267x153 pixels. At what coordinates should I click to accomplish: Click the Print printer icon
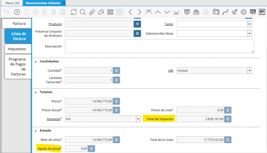(205, 12)
